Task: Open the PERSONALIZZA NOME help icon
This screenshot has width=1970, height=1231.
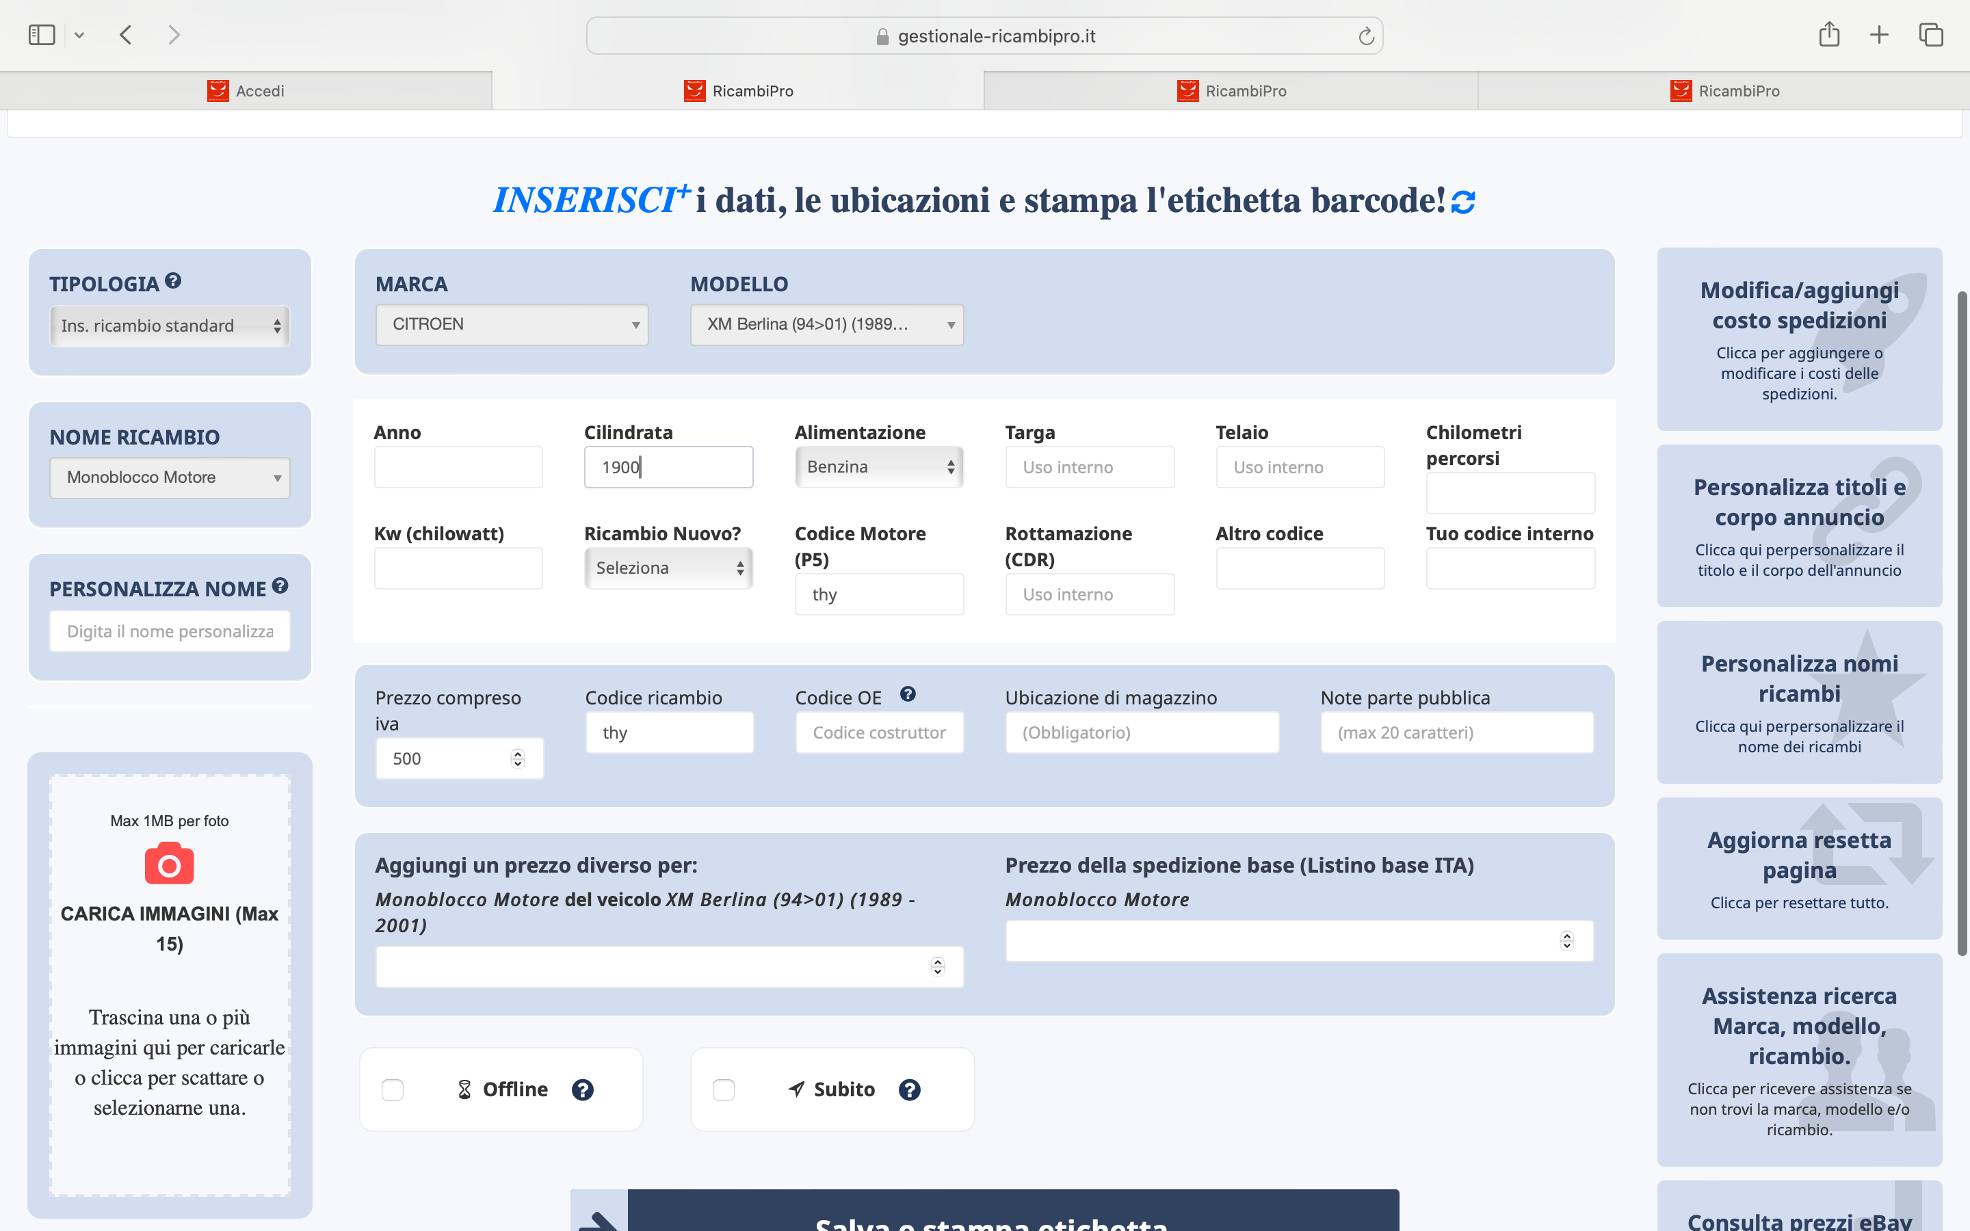Action: [280, 585]
